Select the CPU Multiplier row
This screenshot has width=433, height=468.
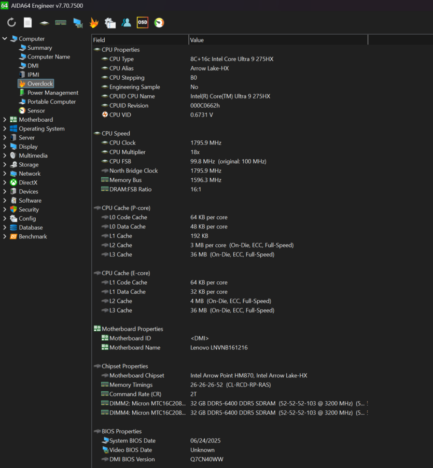pyautogui.click(x=231, y=152)
